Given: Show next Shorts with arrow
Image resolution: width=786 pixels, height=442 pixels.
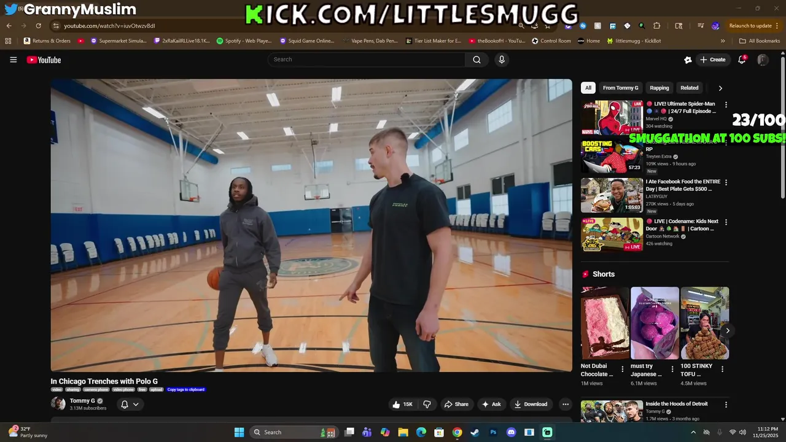Looking at the screenshot, I should (x=727, y=331).
